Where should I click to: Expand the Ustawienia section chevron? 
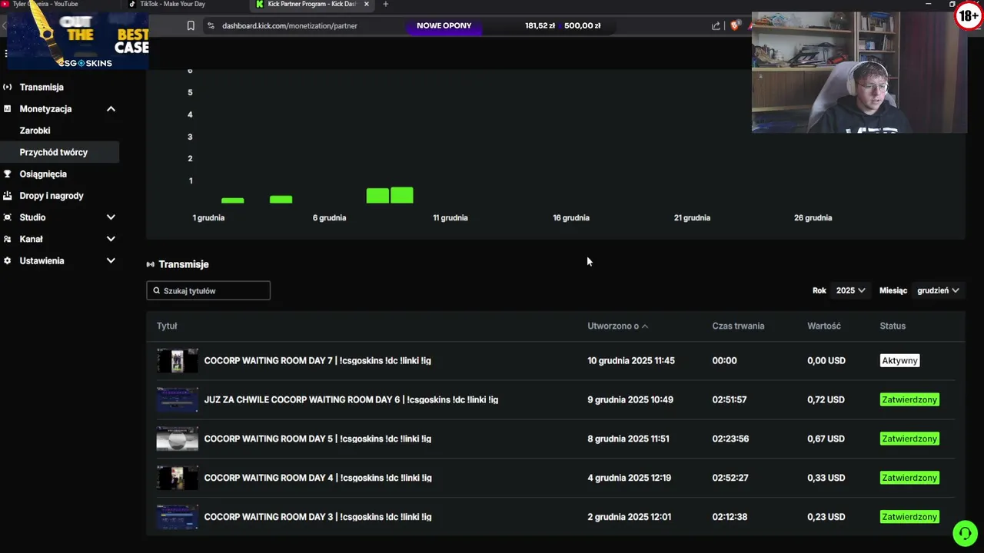tap(111, 260)
